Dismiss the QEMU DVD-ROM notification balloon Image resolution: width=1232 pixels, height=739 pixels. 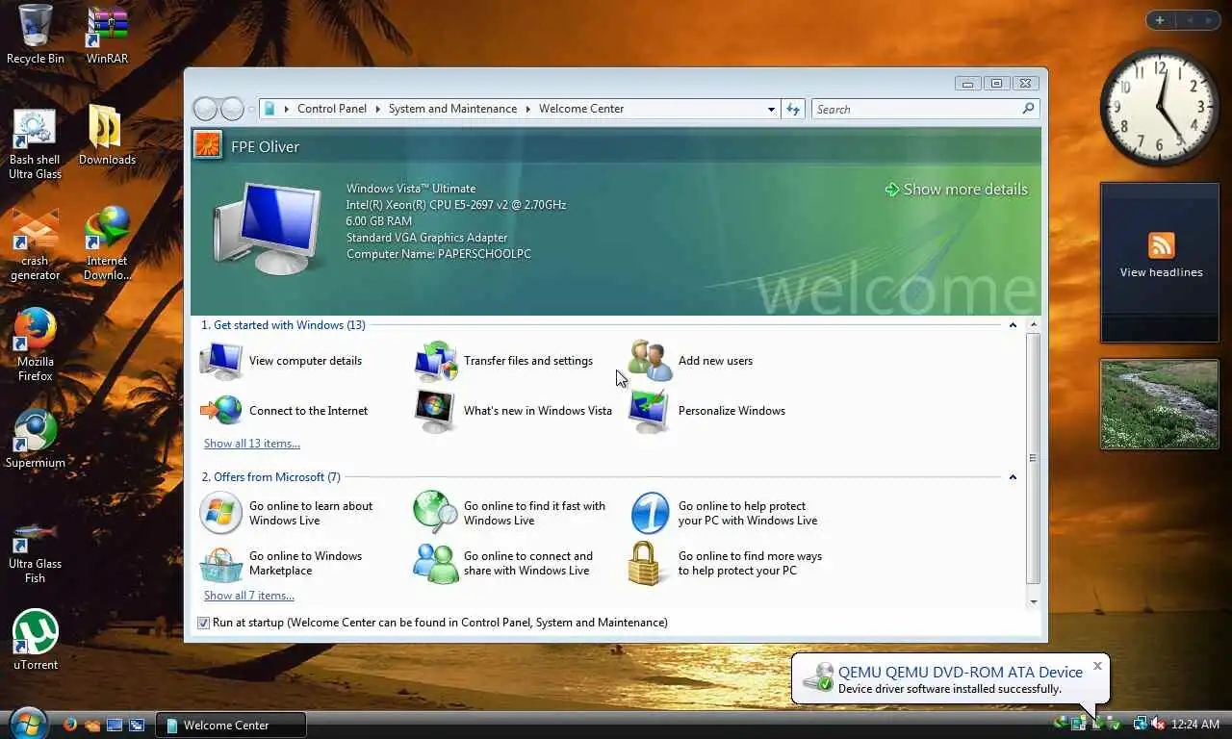1097,666
